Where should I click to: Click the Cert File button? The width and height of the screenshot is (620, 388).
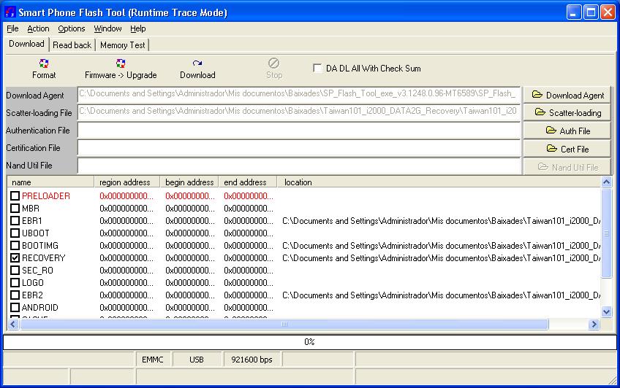(x=567, y=149)
